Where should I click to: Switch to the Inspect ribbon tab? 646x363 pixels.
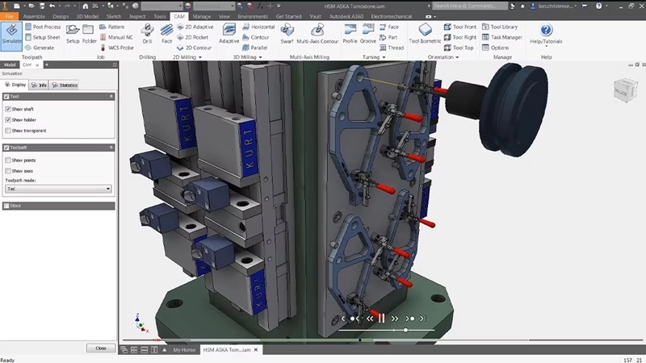[x=137, y=16]
